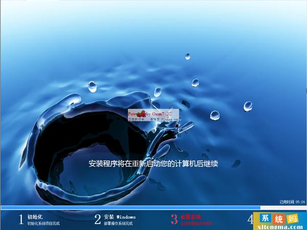Click the 安装程序将在重新启动您的计算机后继续 message
Viewport: 307px width, 230px height.
[x=153, y=163]
